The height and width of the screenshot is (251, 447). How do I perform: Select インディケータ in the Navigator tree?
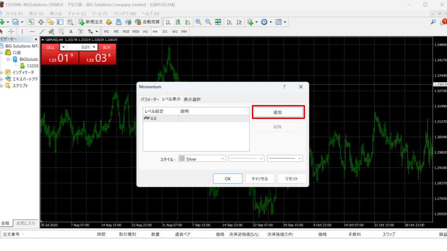[x=23, y=73]
